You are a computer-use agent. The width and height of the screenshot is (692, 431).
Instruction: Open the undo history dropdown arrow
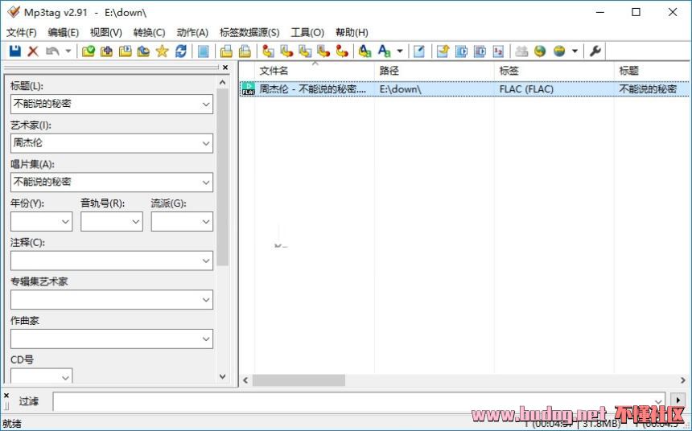click(x=68, y=51)
